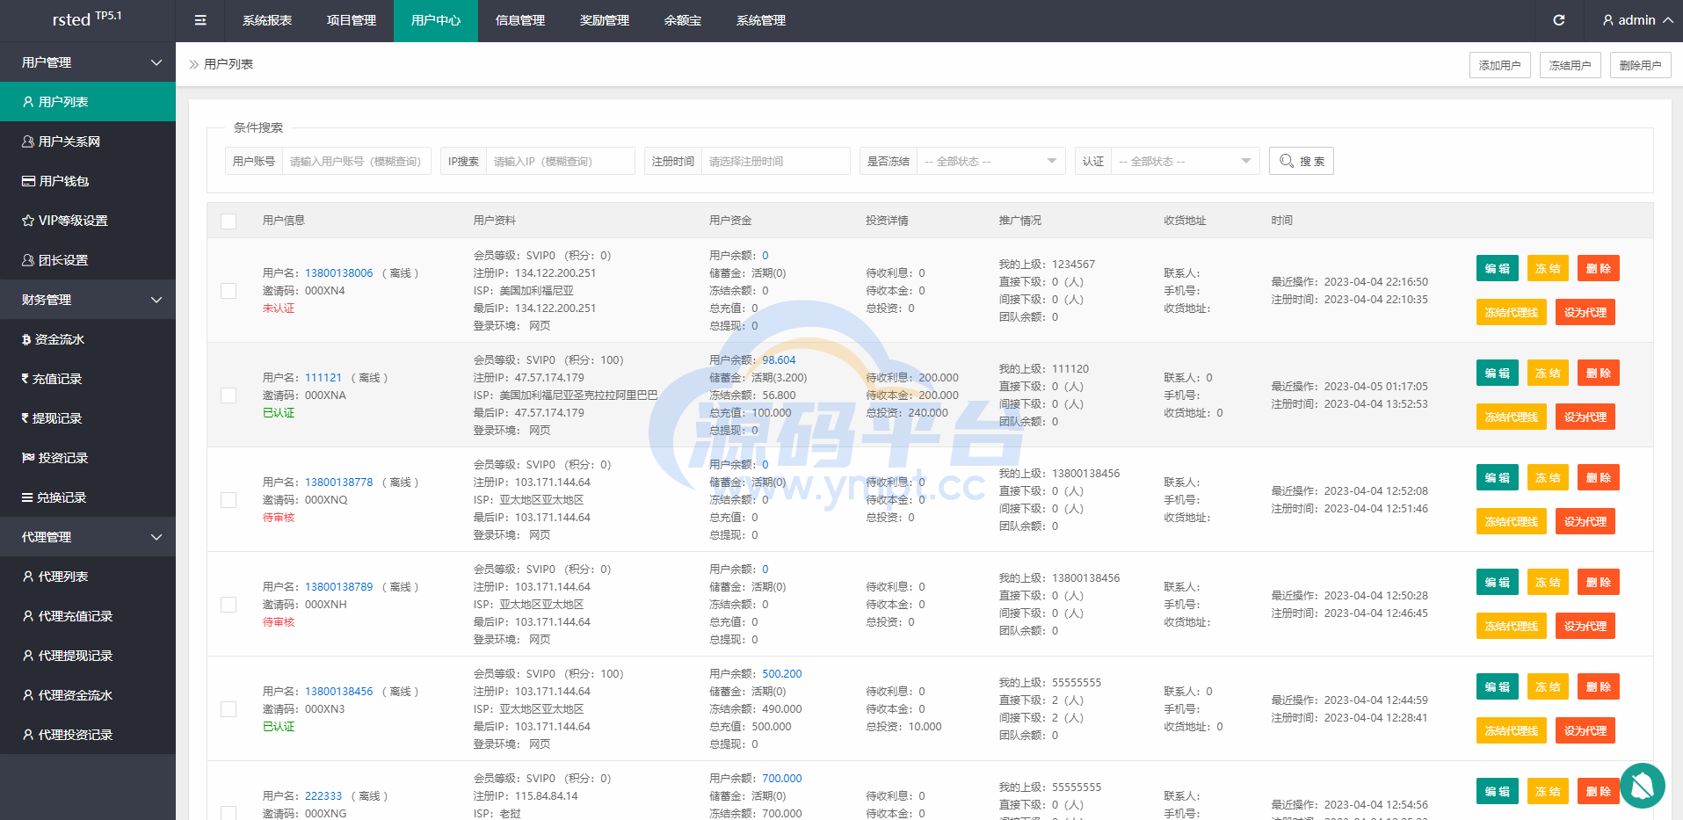The height and width of the screenshot is (820, 1683).
Task: Click the 兑换记录 list icon
Action: [x=27, y=497]
